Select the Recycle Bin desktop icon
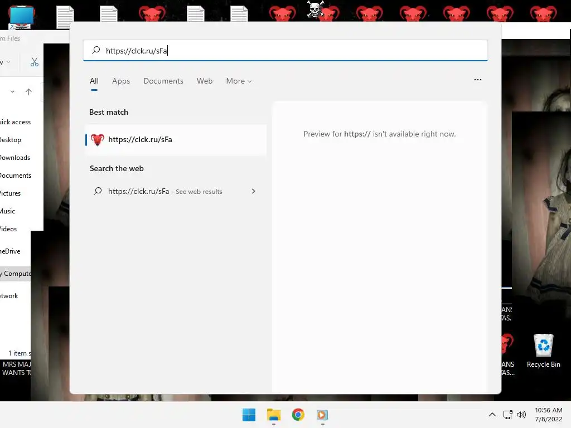The image size is (571, 428). click(543, 351)
